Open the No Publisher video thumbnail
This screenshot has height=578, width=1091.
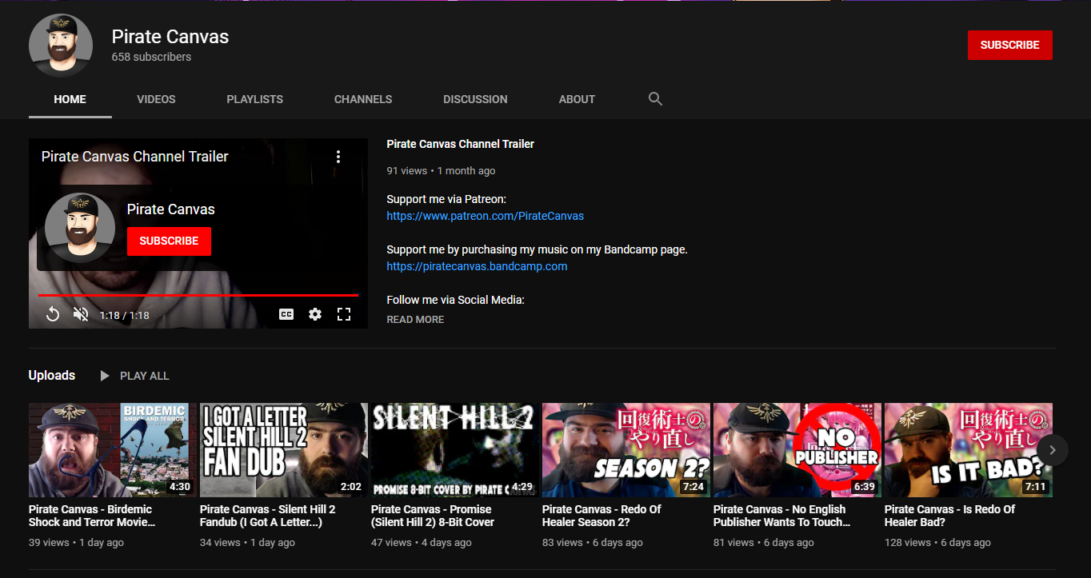pos(797,450)
